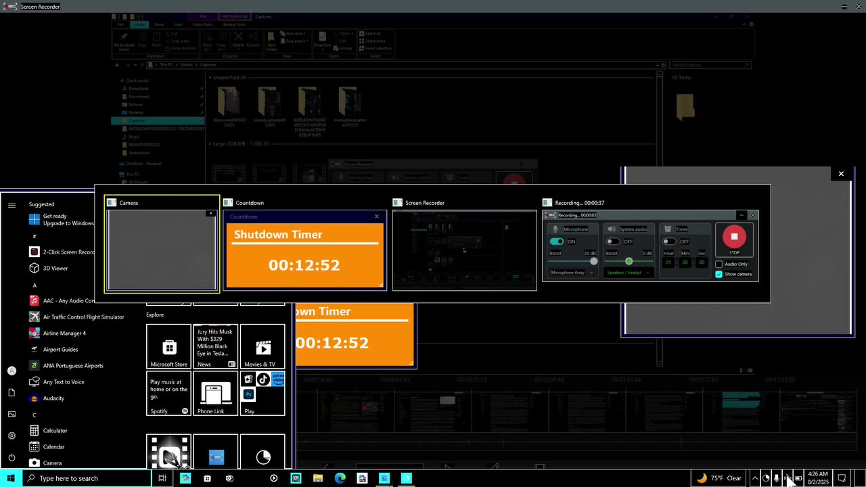866x487 pixels.
Task: Open the Play games tile
Action: [x=263, y=394]
